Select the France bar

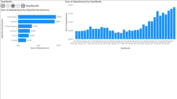(24, 35)
